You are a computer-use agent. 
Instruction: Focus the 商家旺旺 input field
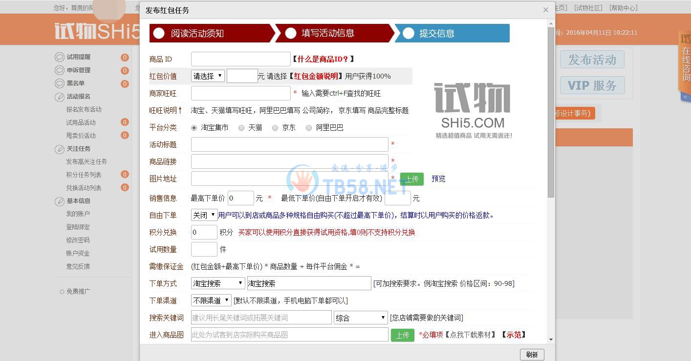pyautogui.click(x=241, y=93)
